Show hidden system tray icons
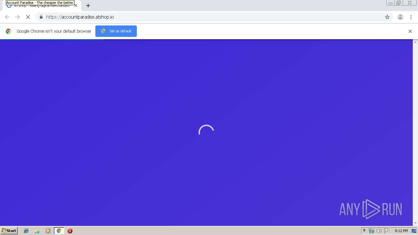Image resolution: width=418 pixels, height=235 pixels. [x=364, y=231]
